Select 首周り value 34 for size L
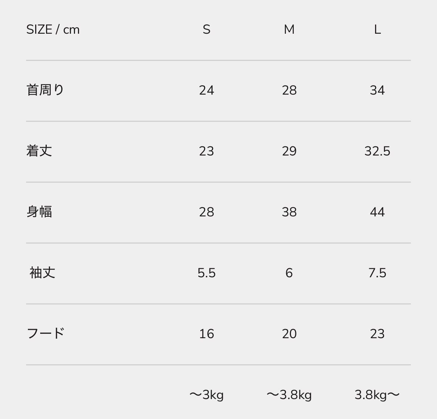The height and width of the screenshot is (419, 437). click(377, 90)
